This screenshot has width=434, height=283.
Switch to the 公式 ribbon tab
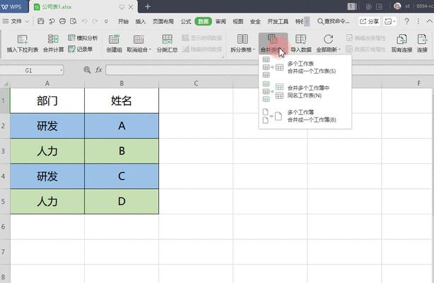point(185,21)
